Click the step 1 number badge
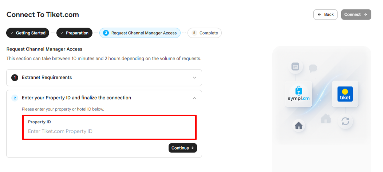The height and width of the screenshot is (172, 383). pos(15,78)
